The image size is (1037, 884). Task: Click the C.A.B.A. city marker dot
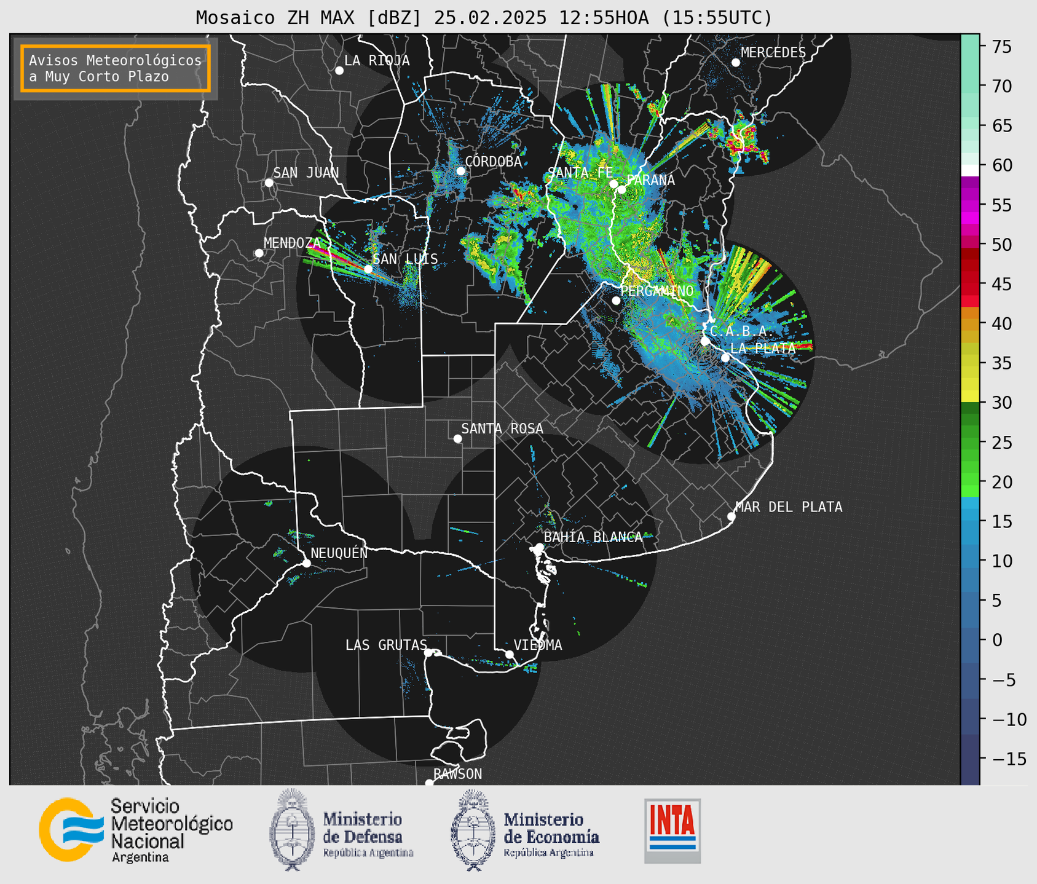(705, 341)
